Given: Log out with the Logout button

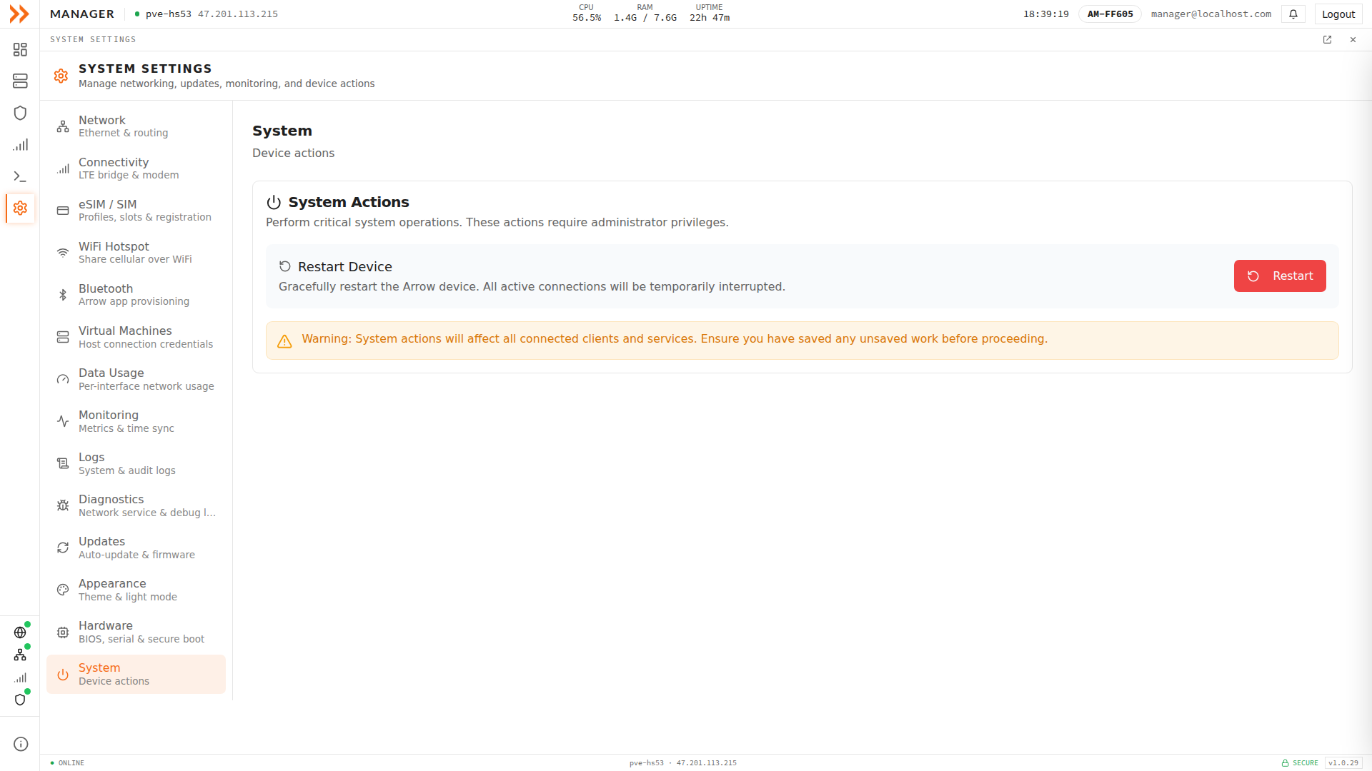Looking at the screenshot, I should (x=1338, y=14).
